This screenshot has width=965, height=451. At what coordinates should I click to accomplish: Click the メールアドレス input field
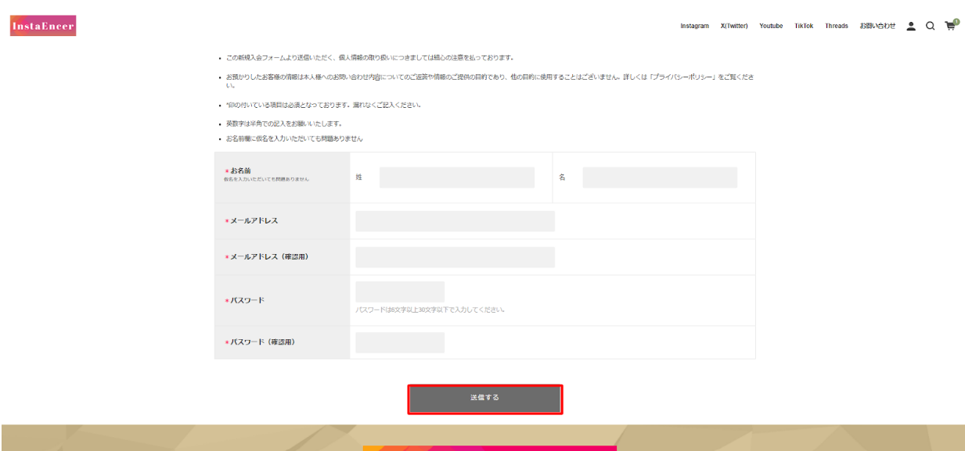coord(455,221)
